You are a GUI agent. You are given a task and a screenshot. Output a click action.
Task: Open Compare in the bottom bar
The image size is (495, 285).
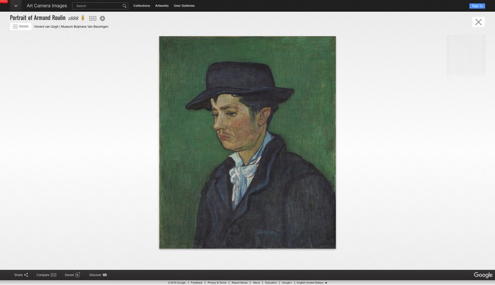[46, 274]
